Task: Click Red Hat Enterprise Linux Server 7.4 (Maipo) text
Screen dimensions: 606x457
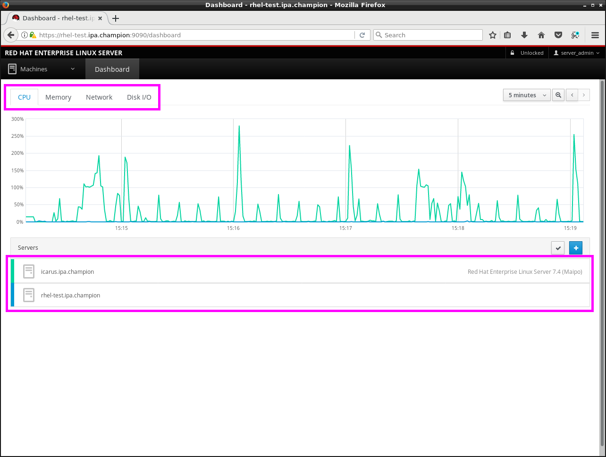Action: click(x=525, y=271)
